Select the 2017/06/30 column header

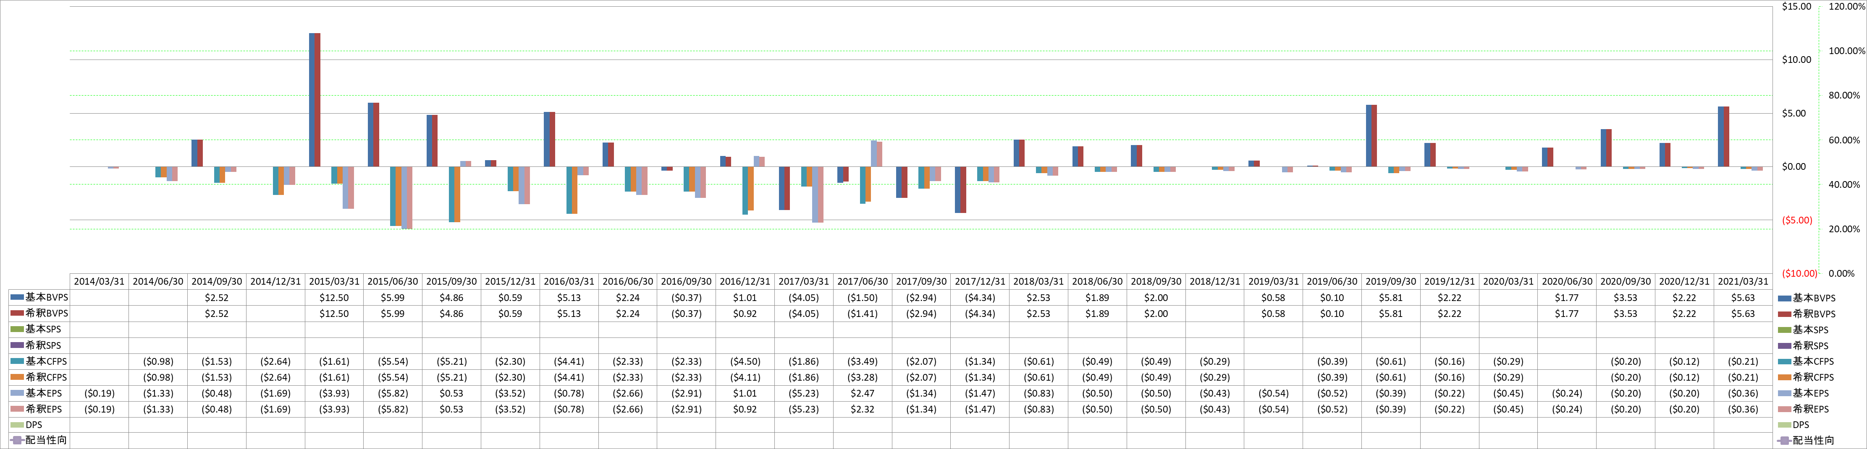tap(863, 281)
